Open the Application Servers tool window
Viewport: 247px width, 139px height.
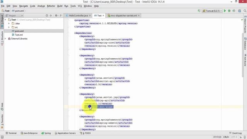coord(65,133)
